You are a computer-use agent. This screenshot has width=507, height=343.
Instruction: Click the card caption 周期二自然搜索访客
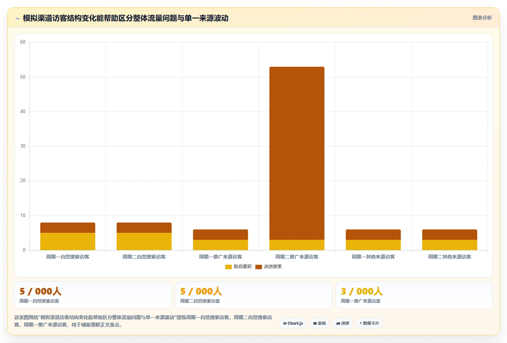pos(200,301)
